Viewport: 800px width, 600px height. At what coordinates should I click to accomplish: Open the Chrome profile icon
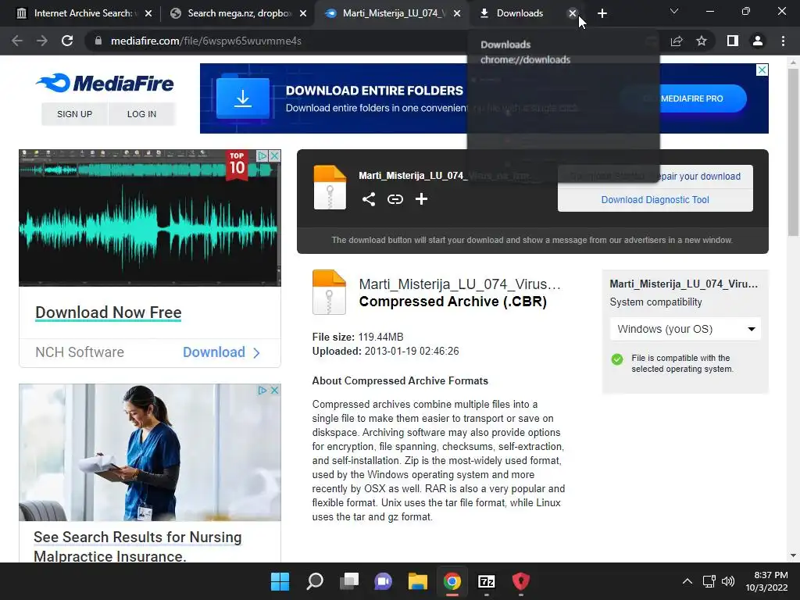pyautogui.click(x=758, y=41)
